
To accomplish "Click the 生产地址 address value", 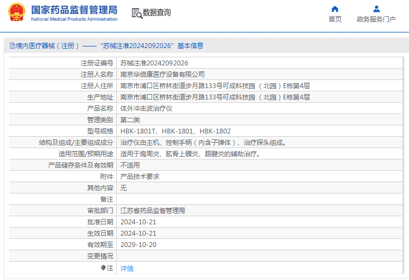I will (215, 97).
